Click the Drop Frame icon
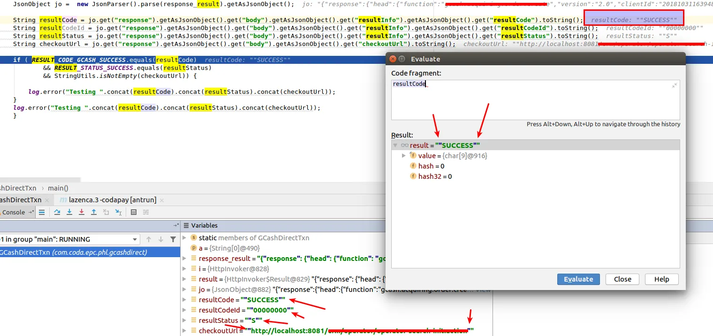 click(x=106, y=212)
